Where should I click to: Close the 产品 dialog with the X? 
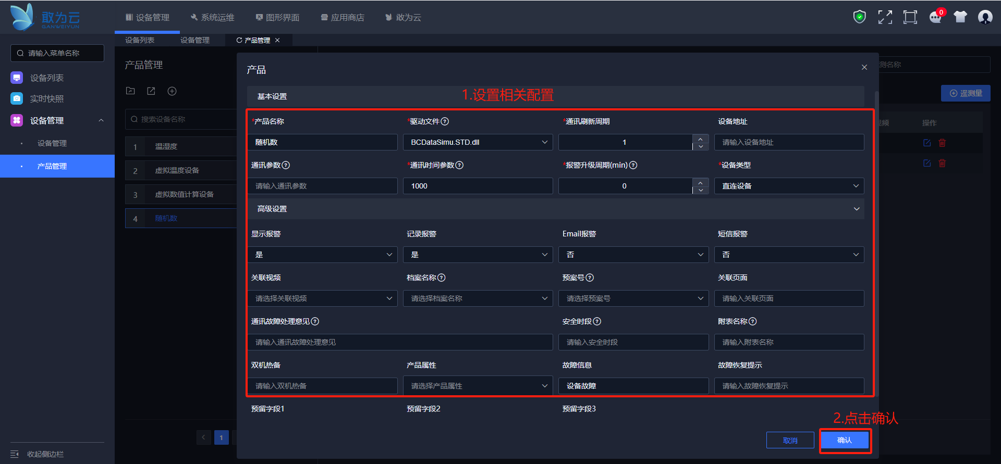864,67
